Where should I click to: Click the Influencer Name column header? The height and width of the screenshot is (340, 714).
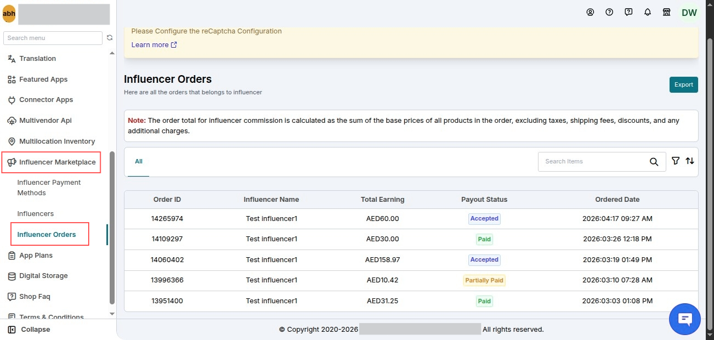click(271, 200)
